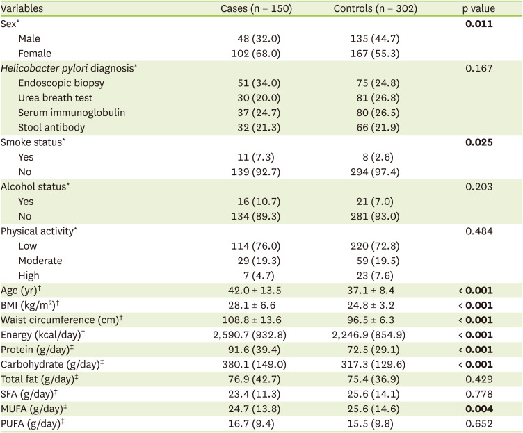Select the bold 0.025 p value
Viewport: 523px width, 433px height.
[478, 142]
